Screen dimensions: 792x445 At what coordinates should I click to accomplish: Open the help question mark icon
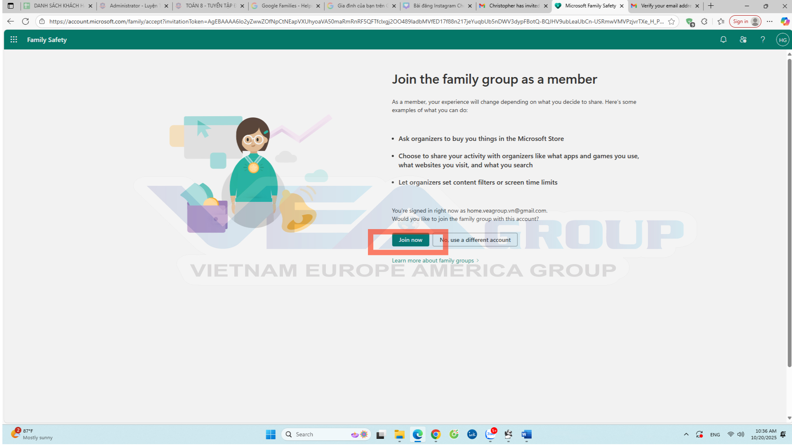tap(763, 40)
